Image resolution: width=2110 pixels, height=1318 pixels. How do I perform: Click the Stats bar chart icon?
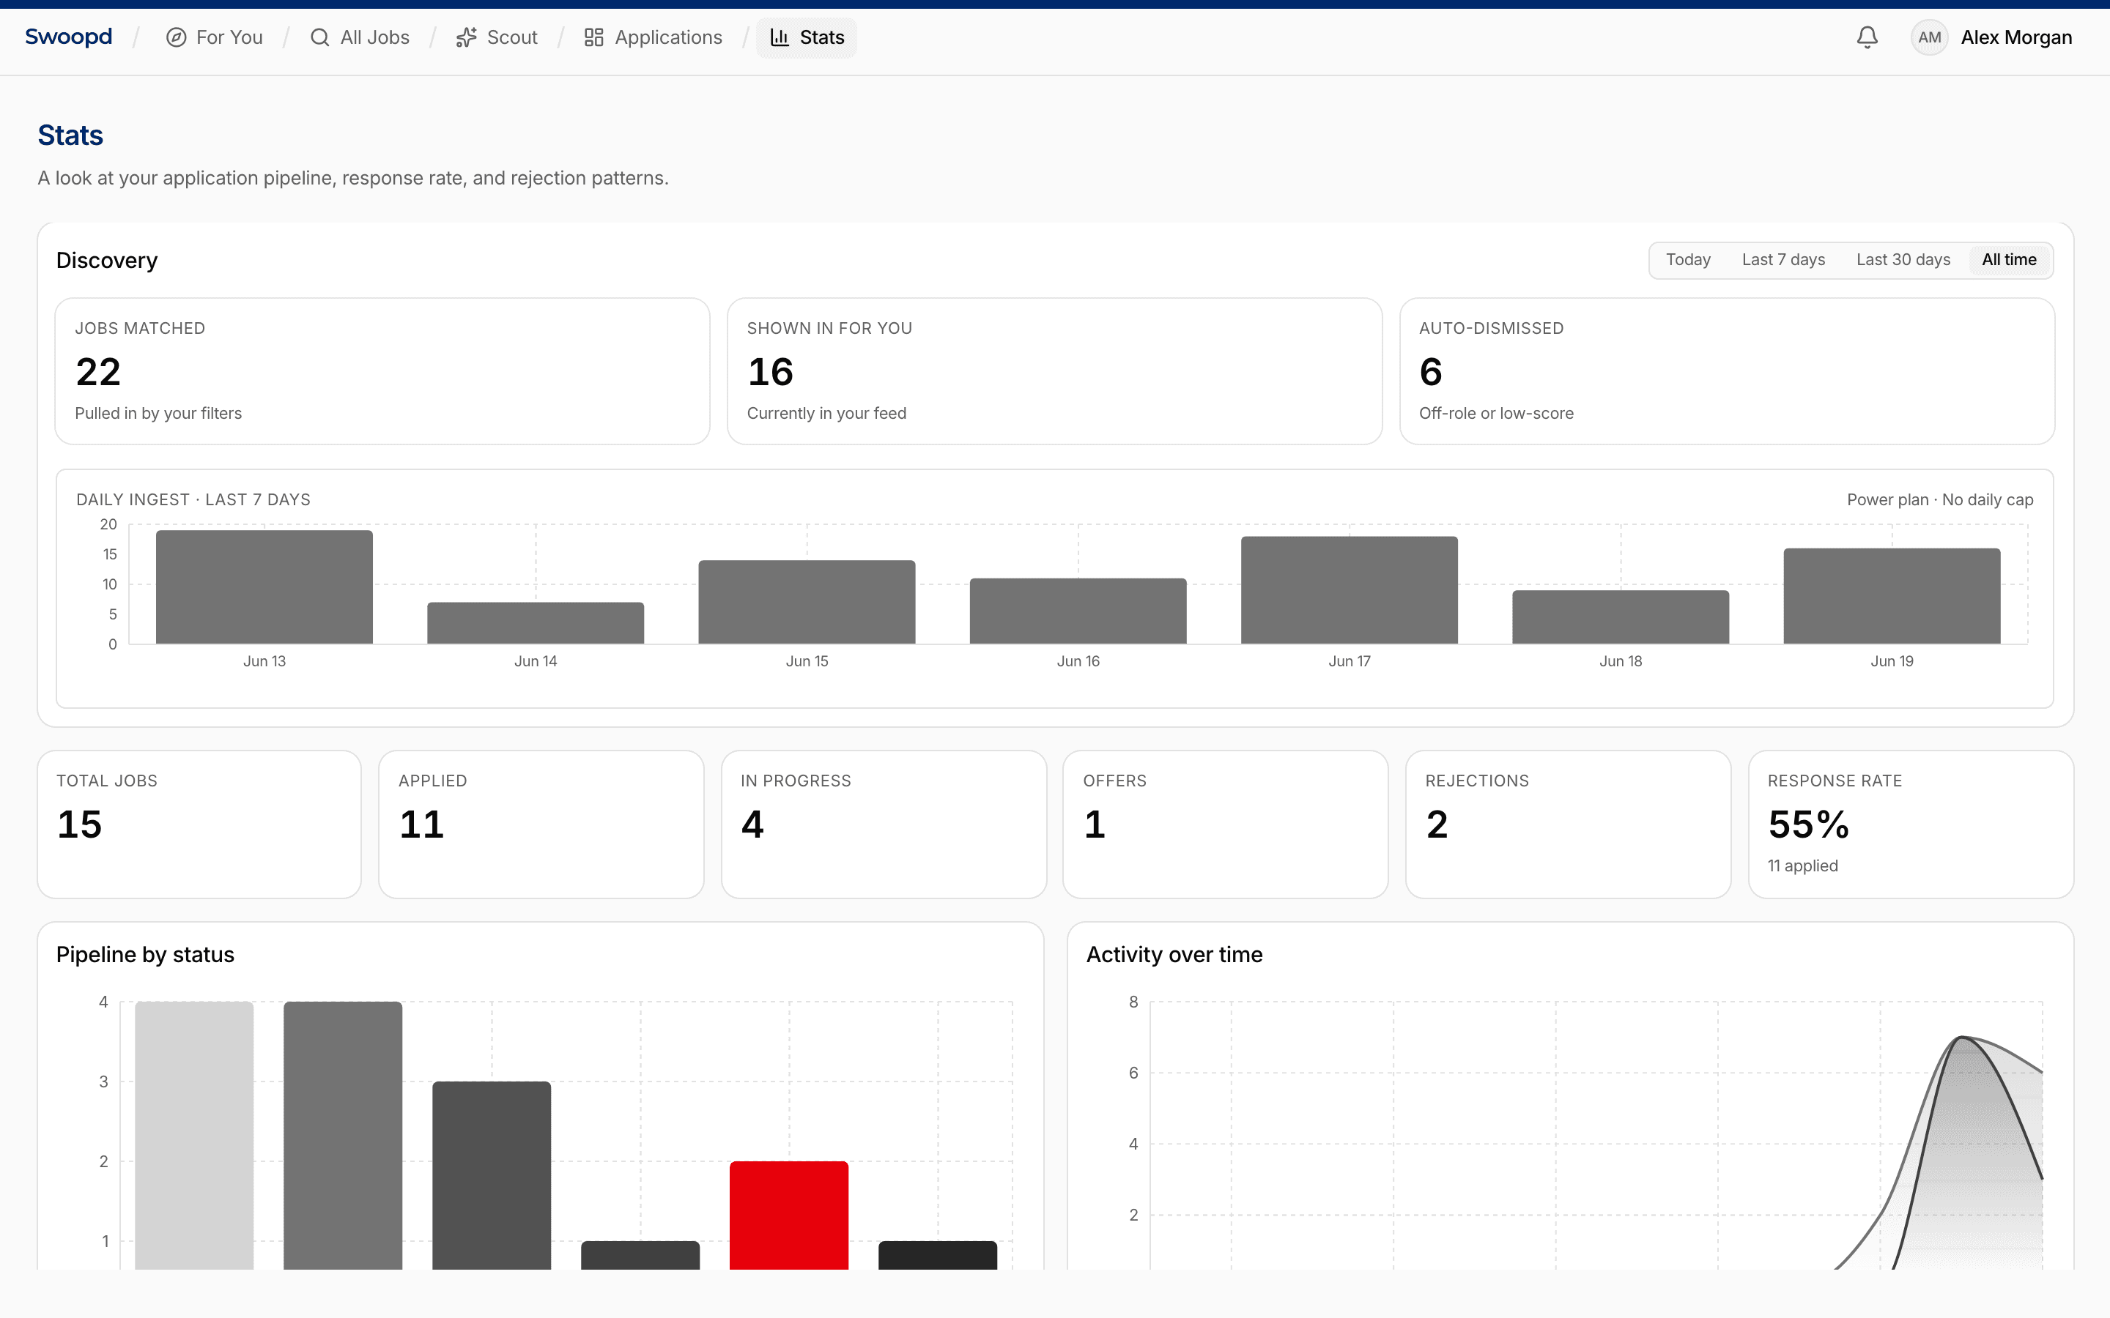pos(780,37)
